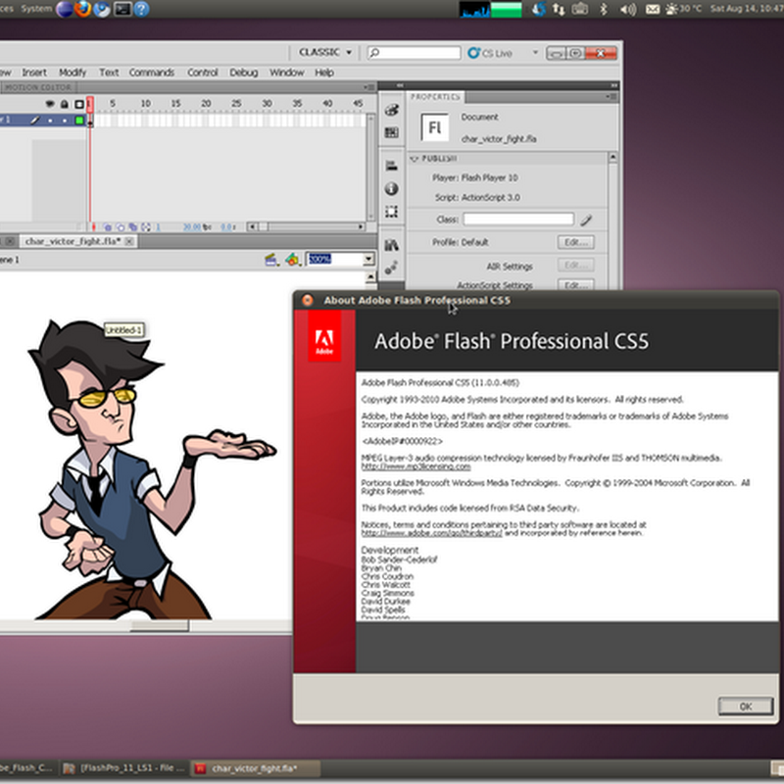Open the Color panel palette icon
784x784 pixels.
tap(391, 111)
